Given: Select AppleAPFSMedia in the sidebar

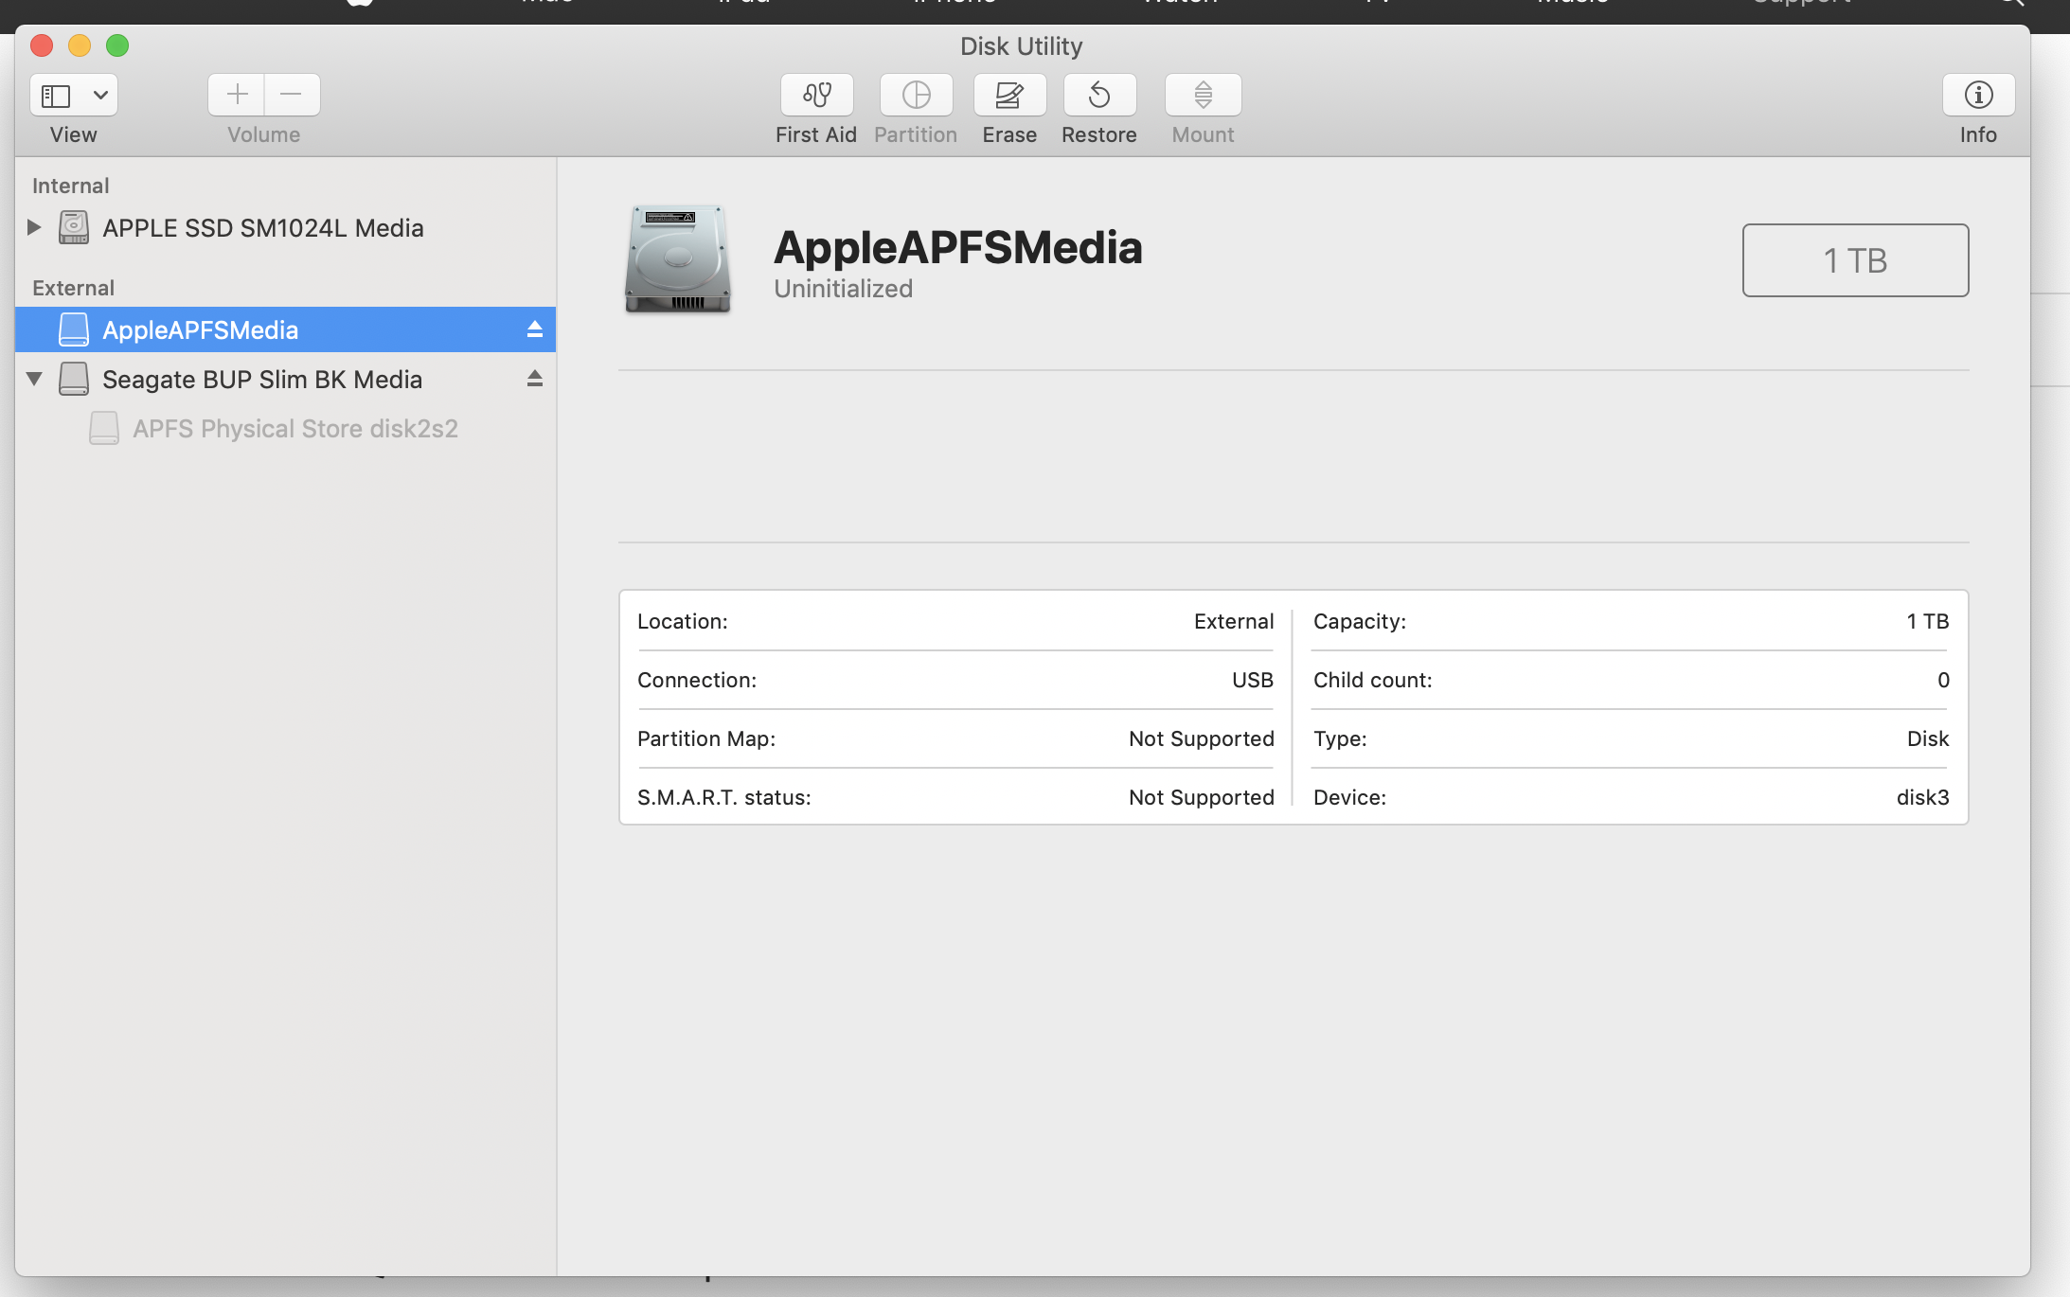Looking at the screenshot, I should click(x=200, y=330).
